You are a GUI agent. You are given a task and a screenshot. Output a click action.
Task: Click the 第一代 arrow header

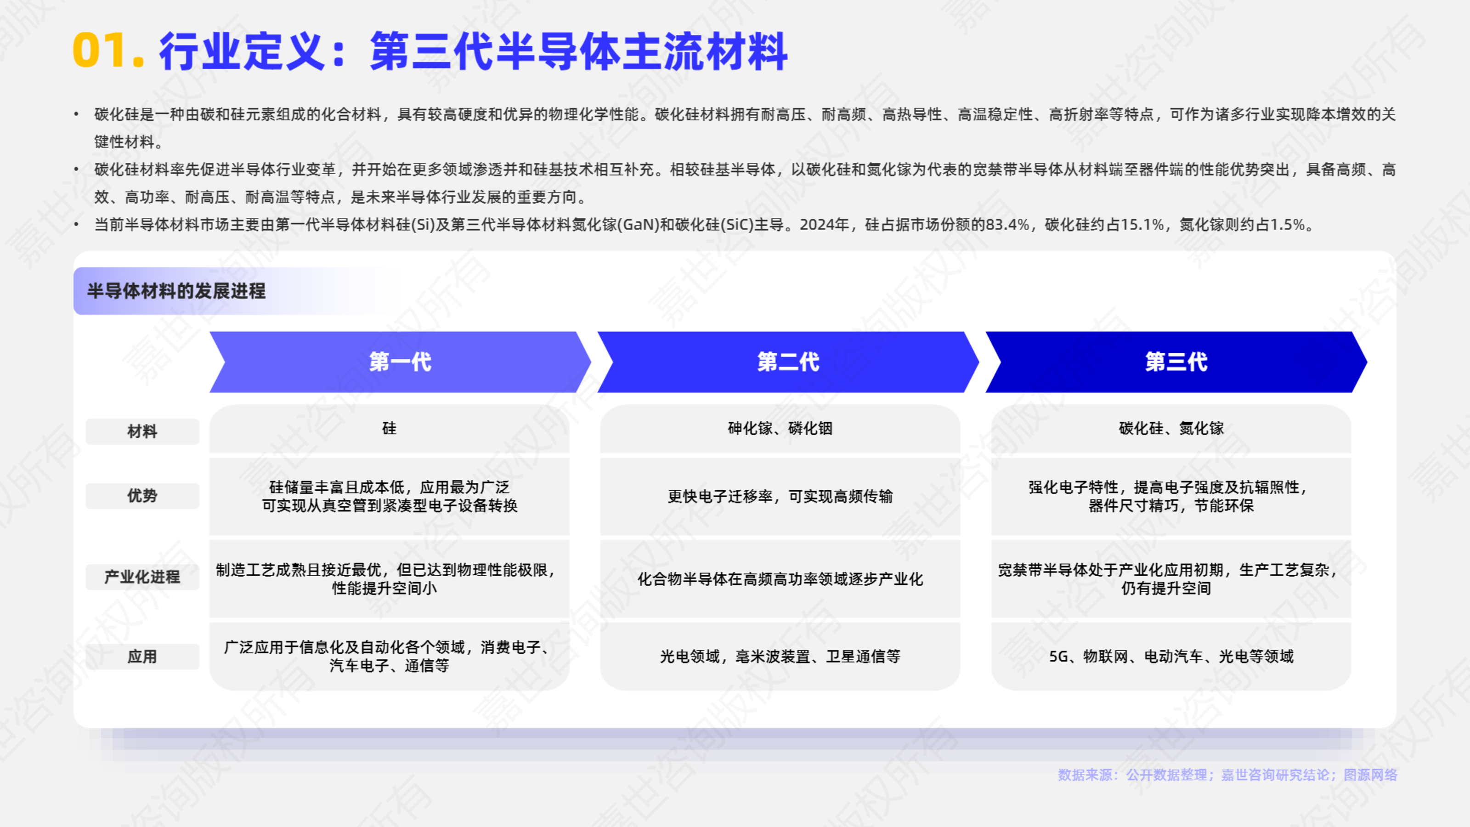pos(400,362)
